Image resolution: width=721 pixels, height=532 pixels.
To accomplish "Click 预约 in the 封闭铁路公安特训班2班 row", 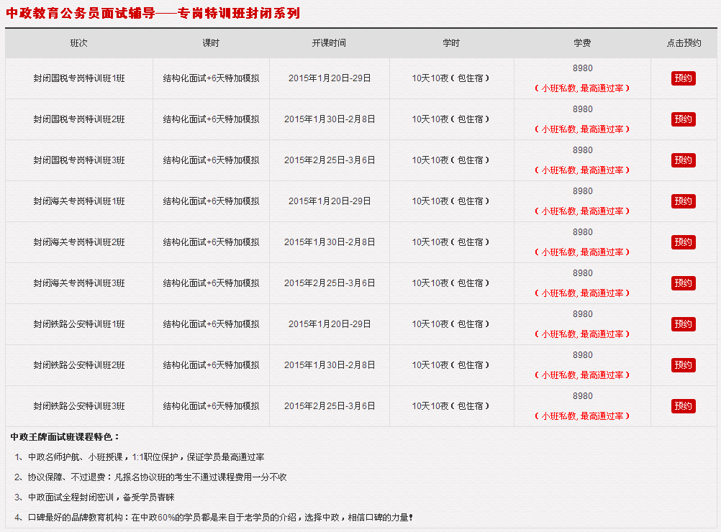I will 683,365.
